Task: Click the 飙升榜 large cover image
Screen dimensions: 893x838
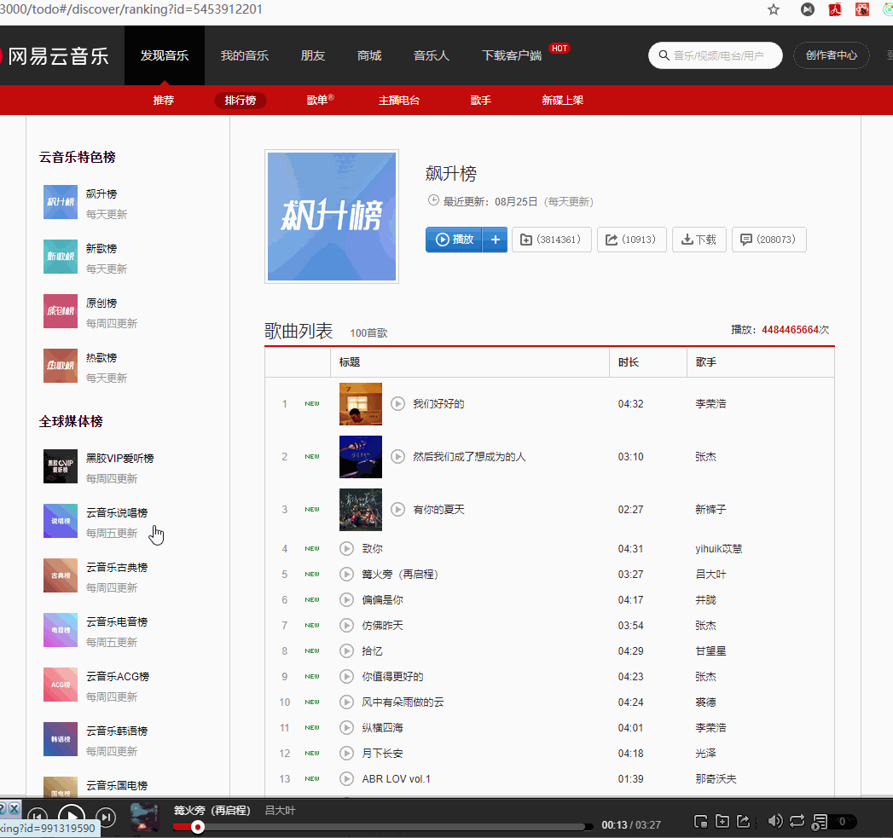Action: click(x=332, y=217)
